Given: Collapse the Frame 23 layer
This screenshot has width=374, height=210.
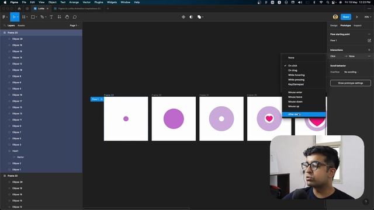Looking at the screenshot, I should (5, 33).
